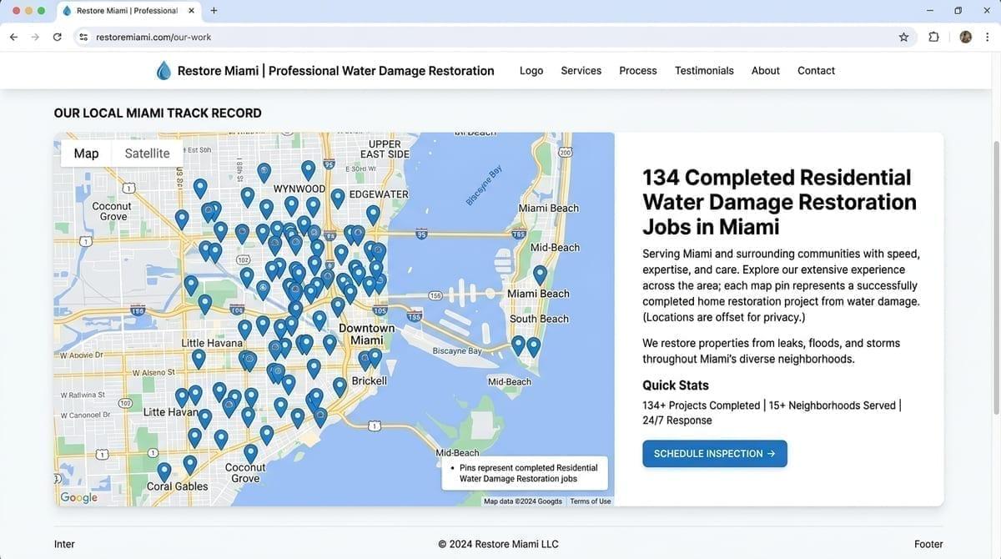The width and height of the screenshot is (1001, 559).
Task: Open the Services navigation item
Action: tap(581, 70)
